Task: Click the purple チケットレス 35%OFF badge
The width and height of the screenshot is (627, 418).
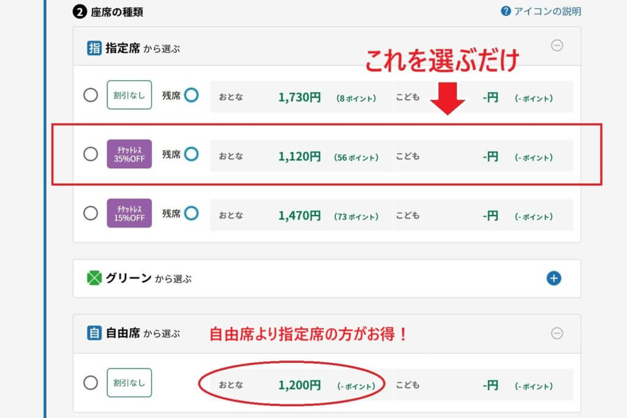Action: [x=129, y=154]
